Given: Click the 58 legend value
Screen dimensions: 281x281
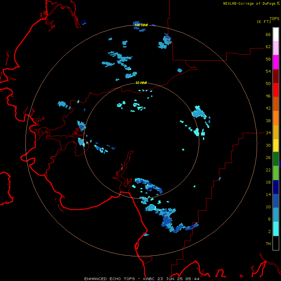Looking at the screenshot, I should (x=268, y=59).
